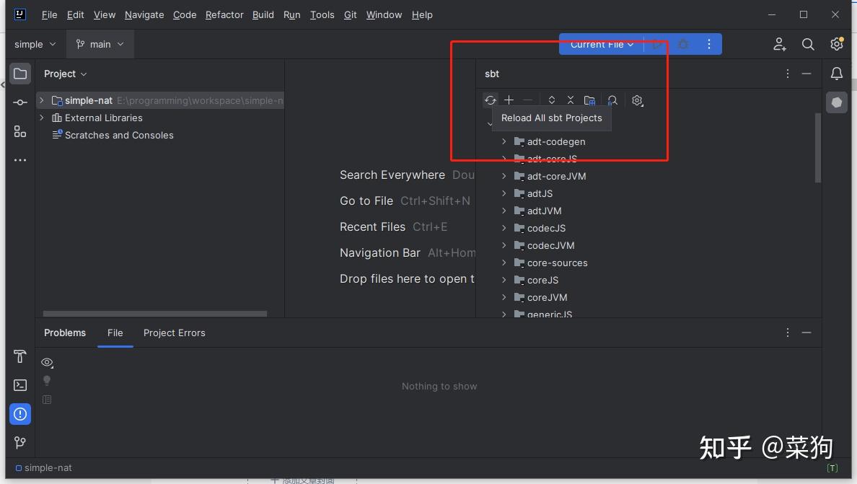
Task: Open the Git menu
Action: pyautogui.click(x=350, y=14)
